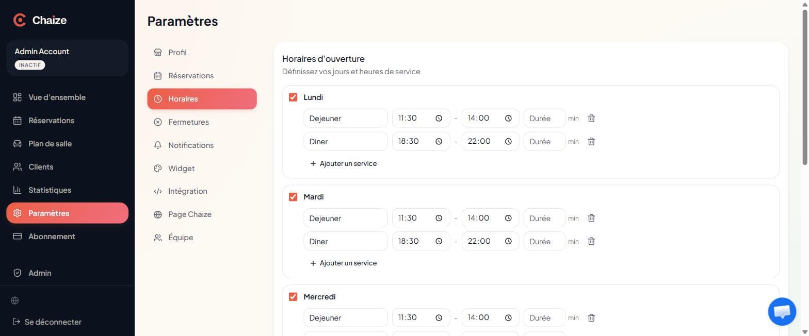Click Durée field for Mardi Diner
Screen dimensions: 809x336
point(544,241)
